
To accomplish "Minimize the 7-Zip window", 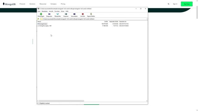I will [x=136, y=9].
